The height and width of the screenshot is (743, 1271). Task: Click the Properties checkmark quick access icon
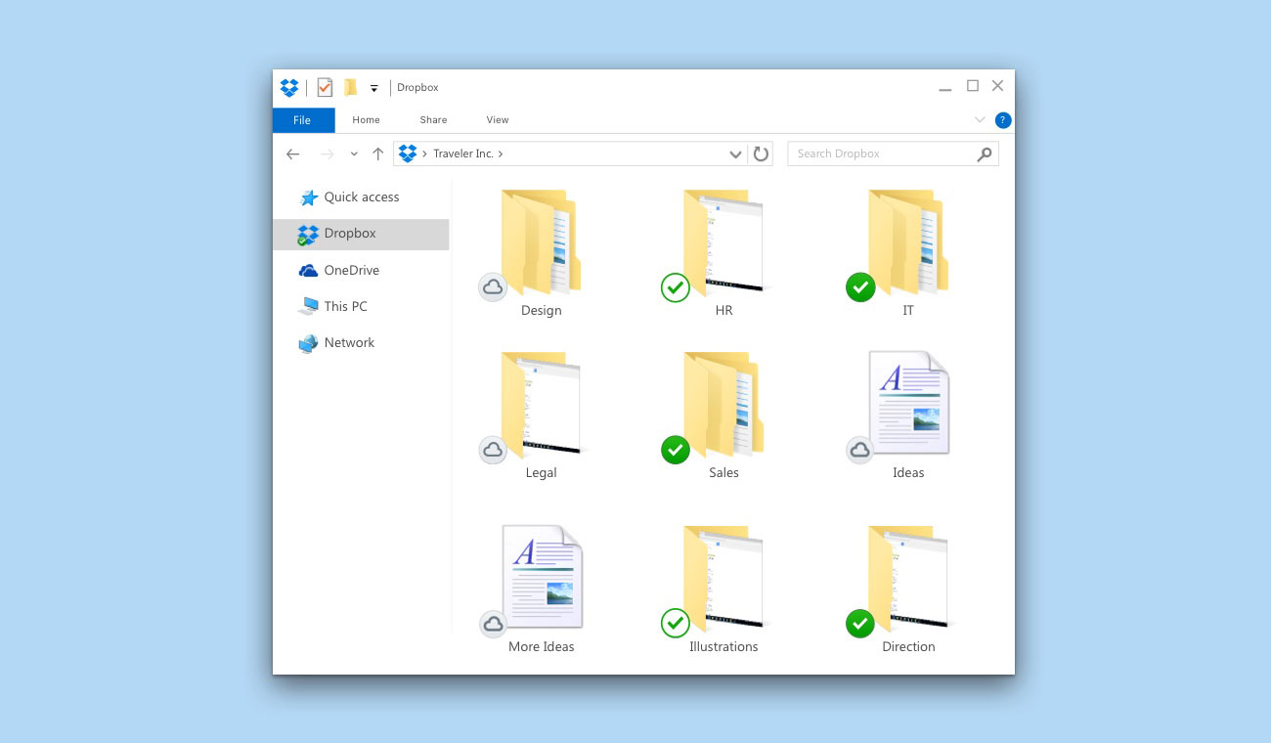coord(325,88)
